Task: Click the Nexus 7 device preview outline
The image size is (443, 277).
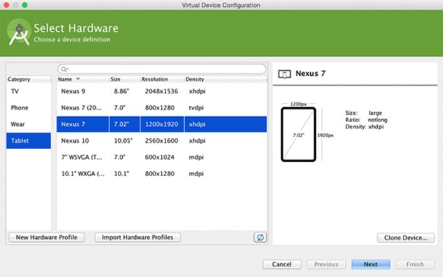Action: pyautogui.click(x=298, y=135)
